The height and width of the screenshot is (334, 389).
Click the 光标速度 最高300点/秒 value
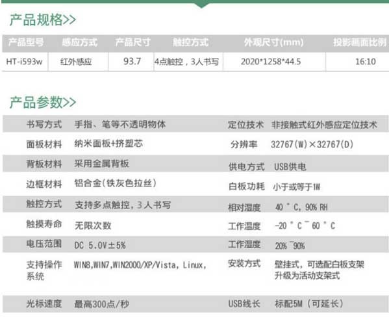[102, 304]
